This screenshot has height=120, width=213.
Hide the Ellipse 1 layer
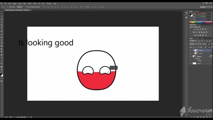point(190,56)
